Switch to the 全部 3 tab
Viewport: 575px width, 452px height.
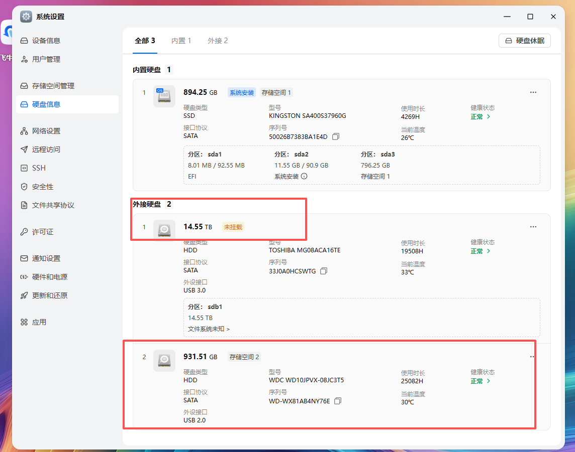[145, 41]
